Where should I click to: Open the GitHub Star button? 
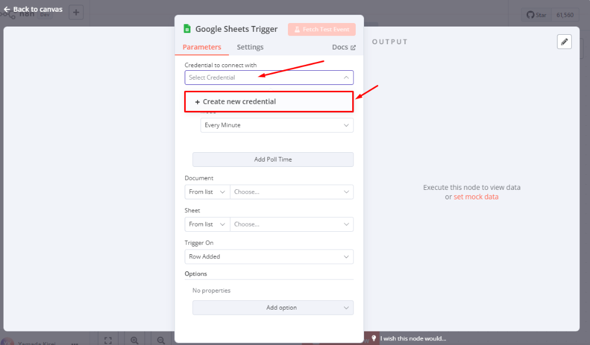click(536, 15)
